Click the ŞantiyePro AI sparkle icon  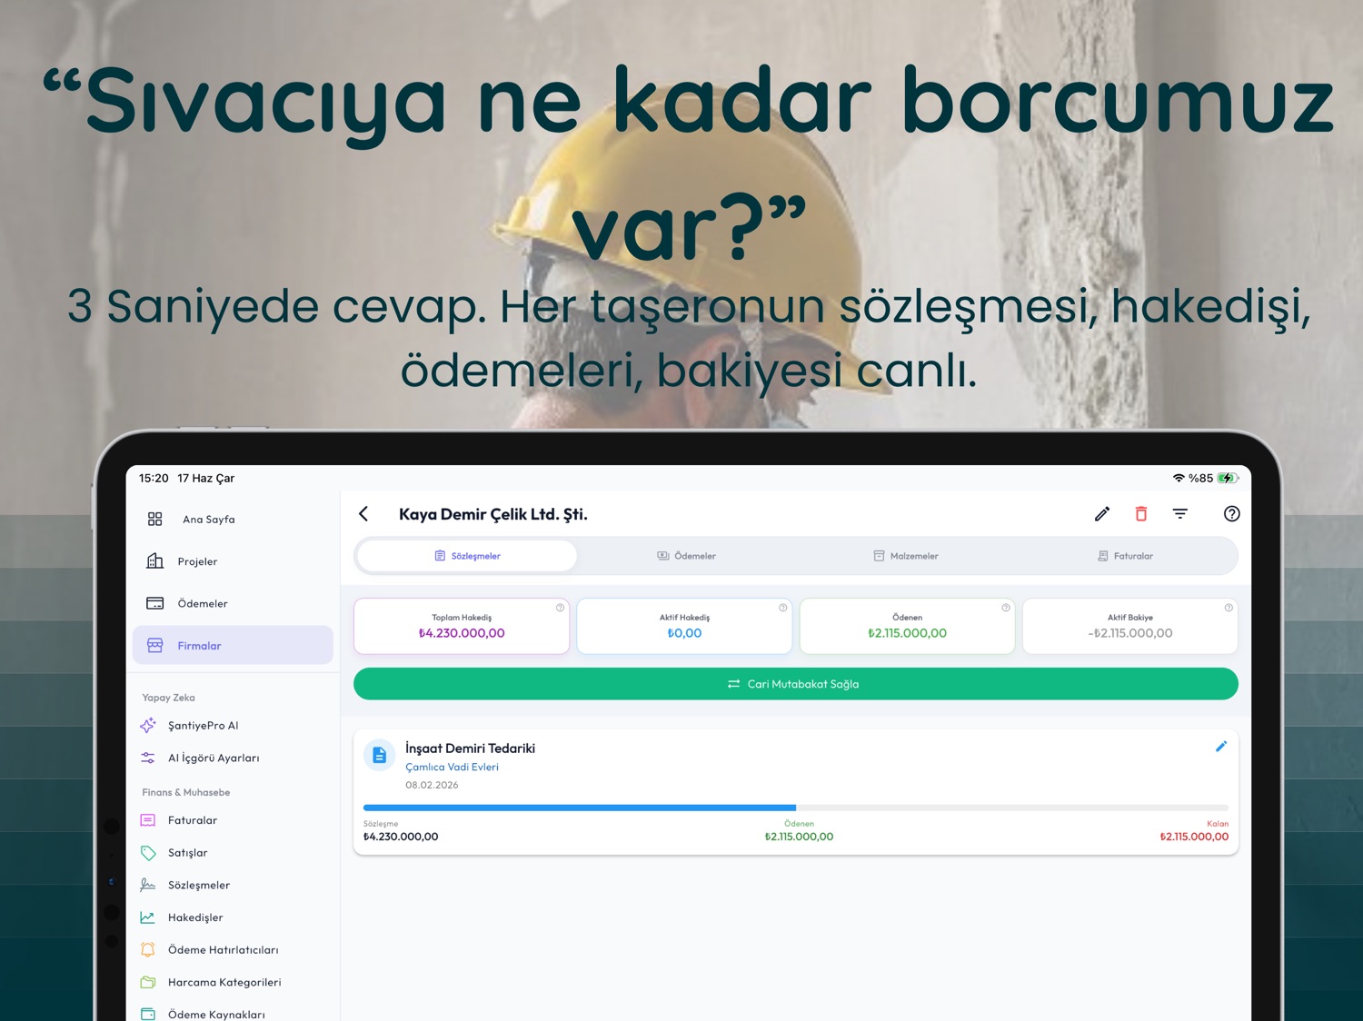click(148, 725)
